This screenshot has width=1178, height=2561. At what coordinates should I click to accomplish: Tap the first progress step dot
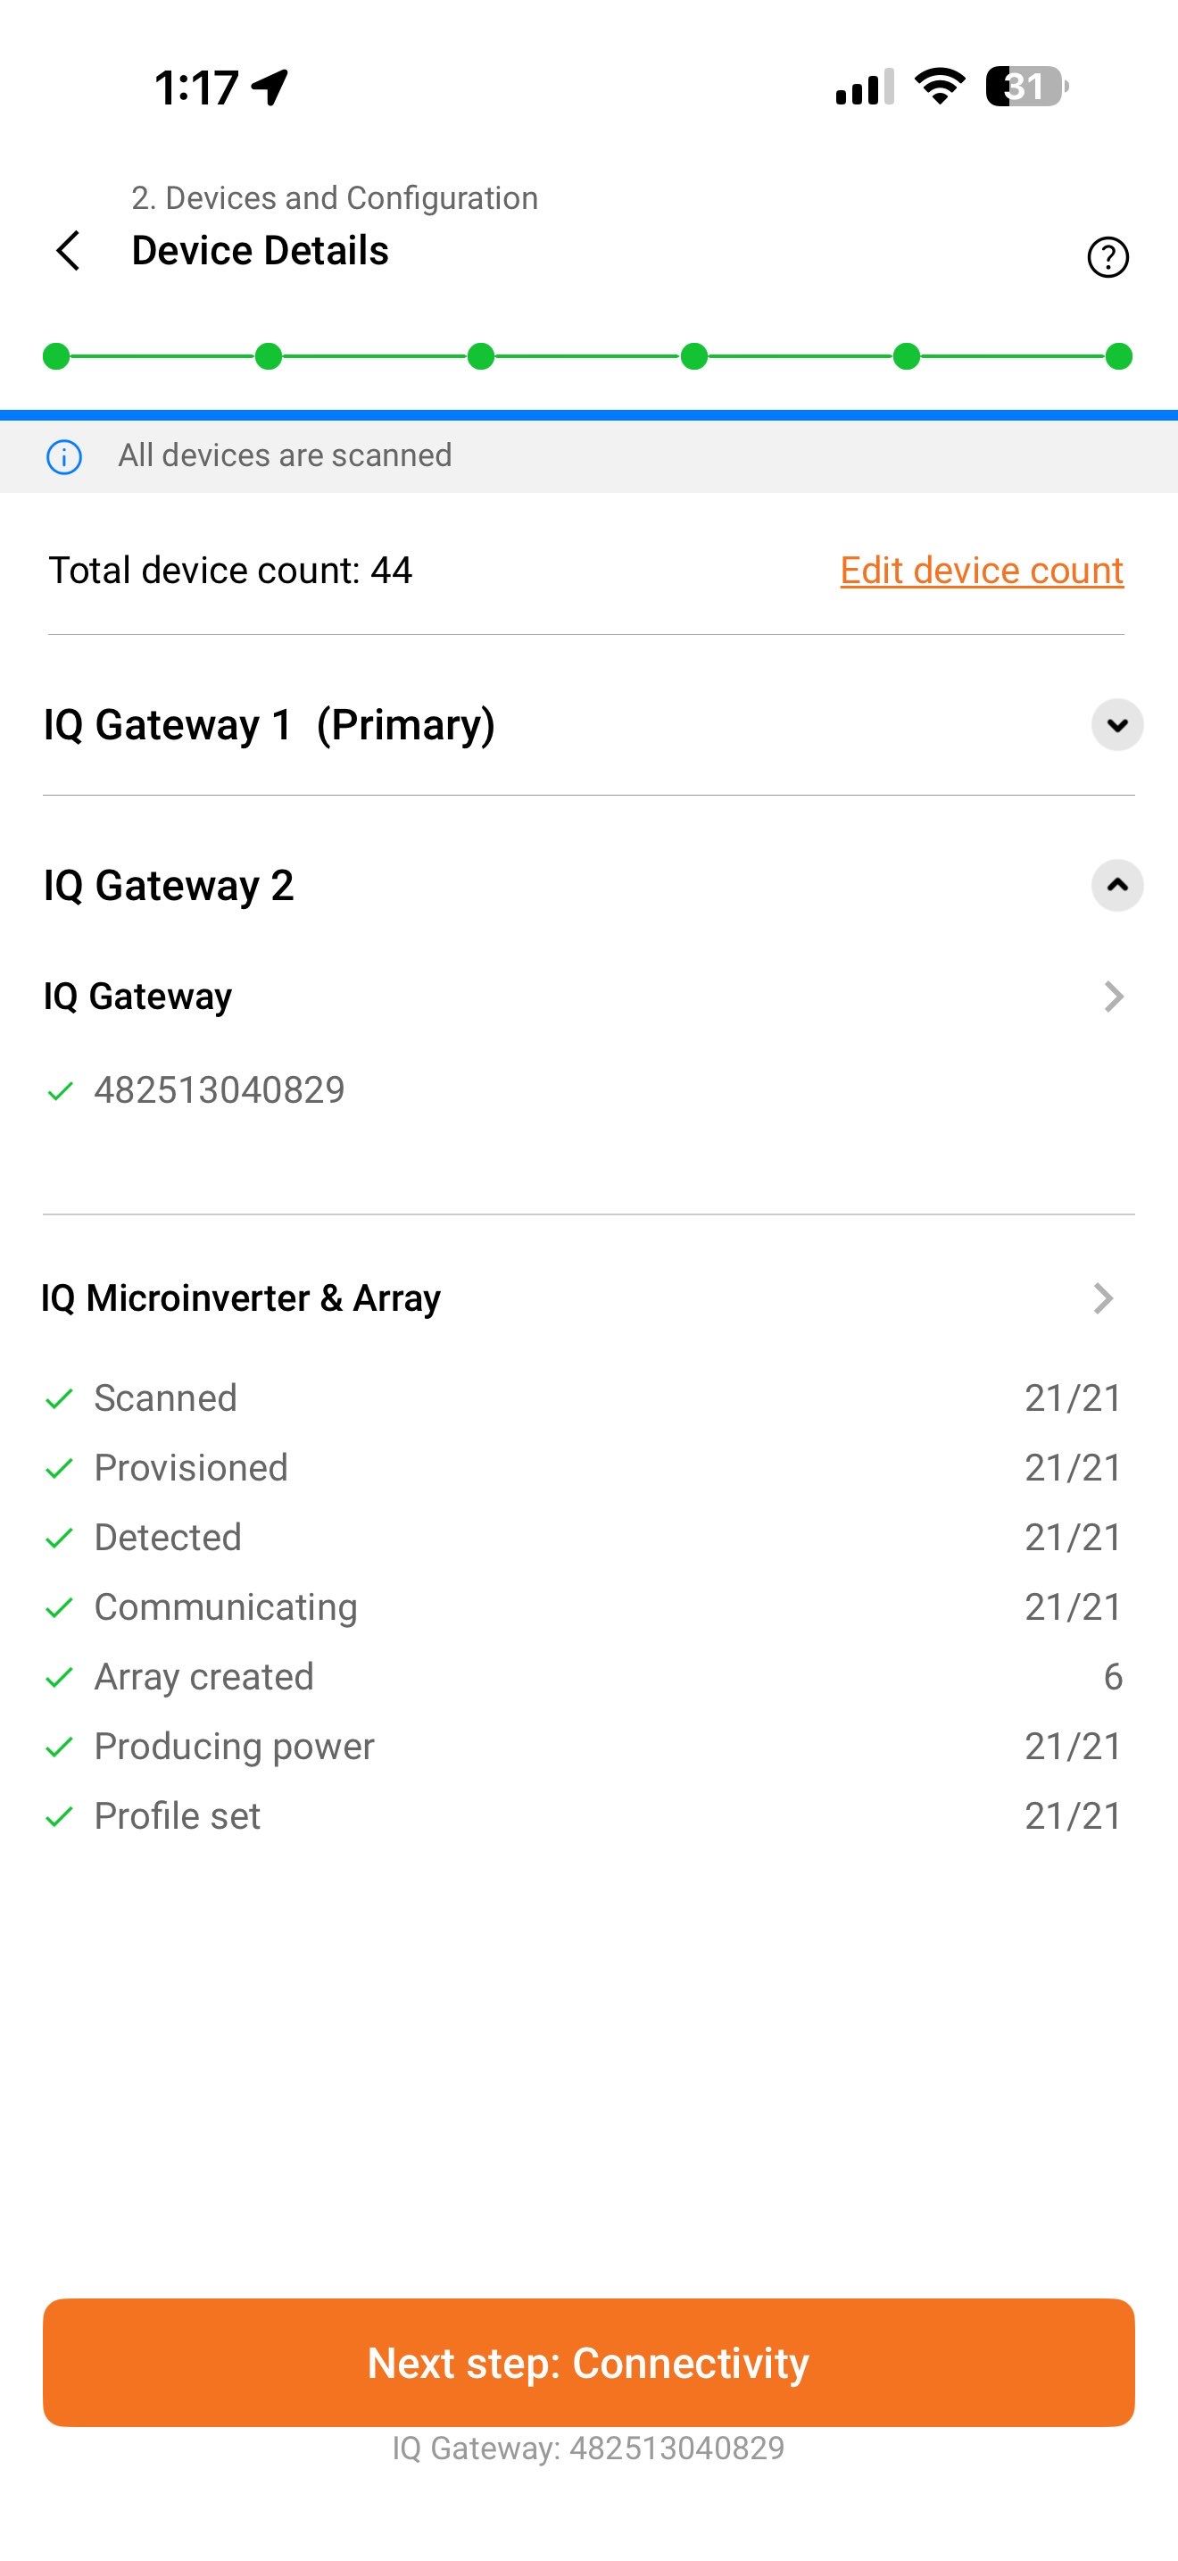tap(56, 356)
